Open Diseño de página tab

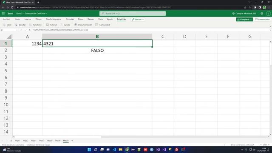point(54,19)
